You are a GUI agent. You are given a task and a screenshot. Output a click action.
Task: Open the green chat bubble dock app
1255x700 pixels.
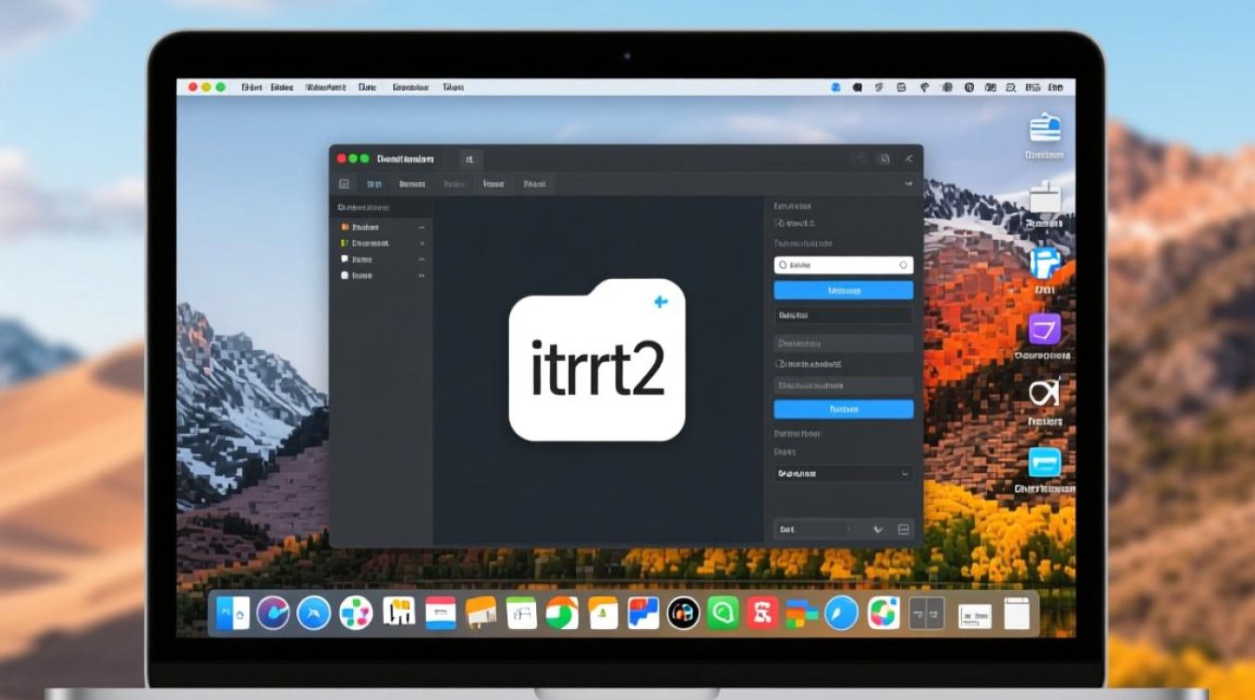(722, 613)
